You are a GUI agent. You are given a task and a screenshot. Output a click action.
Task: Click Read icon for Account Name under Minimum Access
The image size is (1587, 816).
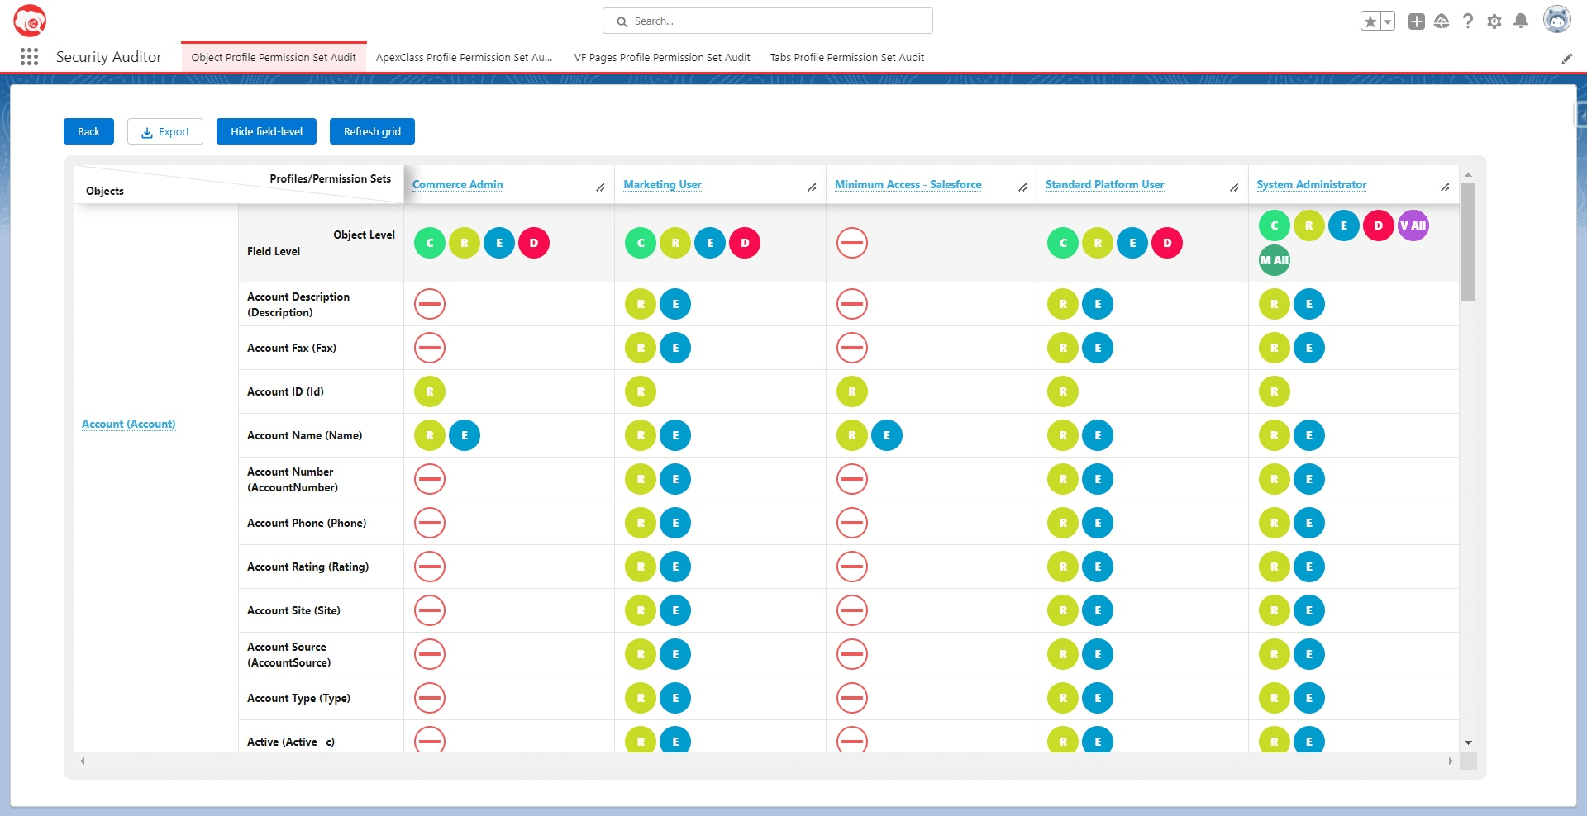852,435
